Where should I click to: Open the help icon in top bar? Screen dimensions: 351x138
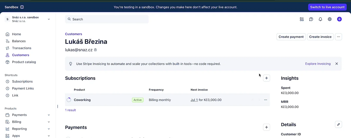311,19
